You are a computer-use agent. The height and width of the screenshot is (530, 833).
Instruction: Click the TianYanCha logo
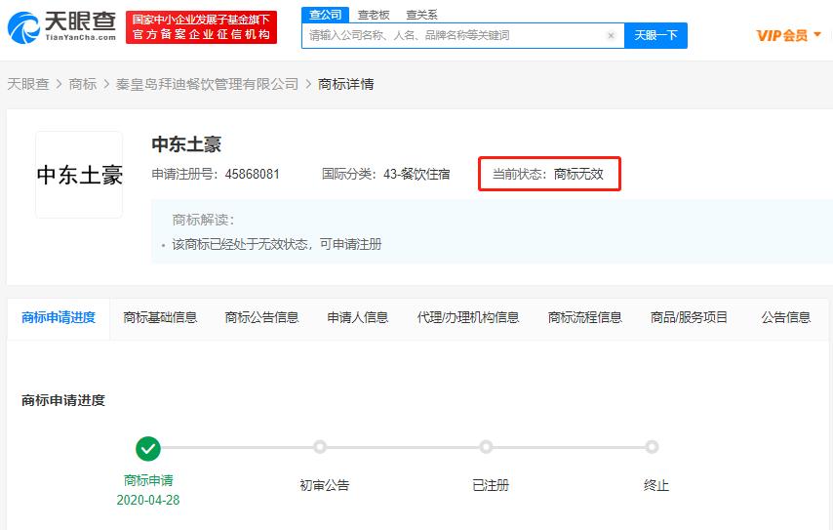click(x=62, y=26)
